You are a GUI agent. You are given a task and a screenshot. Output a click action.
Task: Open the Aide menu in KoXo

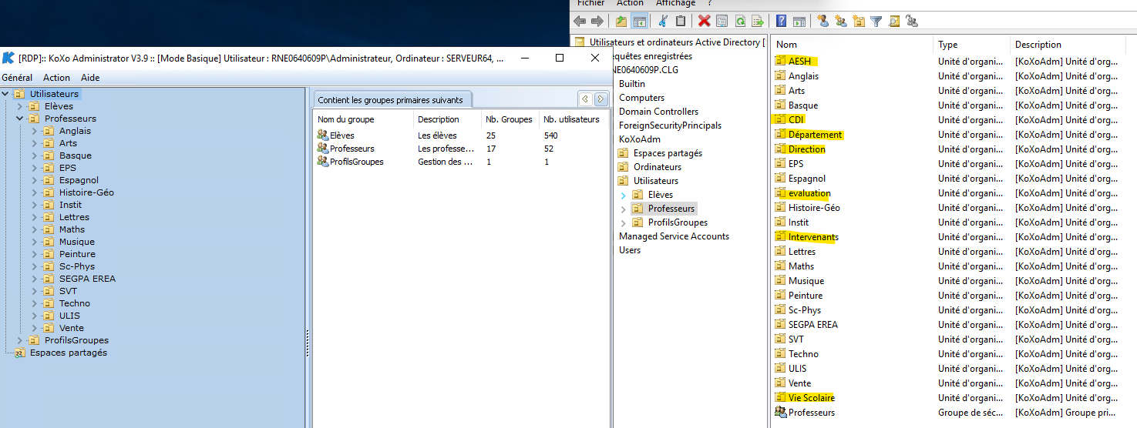coord(90,78)
